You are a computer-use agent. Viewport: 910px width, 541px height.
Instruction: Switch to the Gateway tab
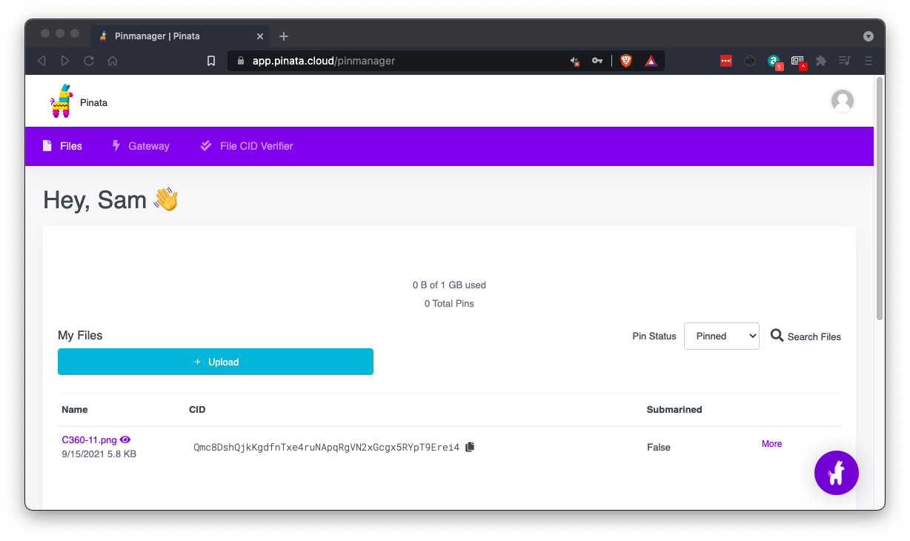pyautogui.click(x=140, y=146)
